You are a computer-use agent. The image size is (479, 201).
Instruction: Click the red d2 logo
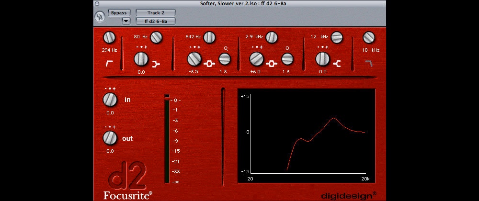(127, 176)
